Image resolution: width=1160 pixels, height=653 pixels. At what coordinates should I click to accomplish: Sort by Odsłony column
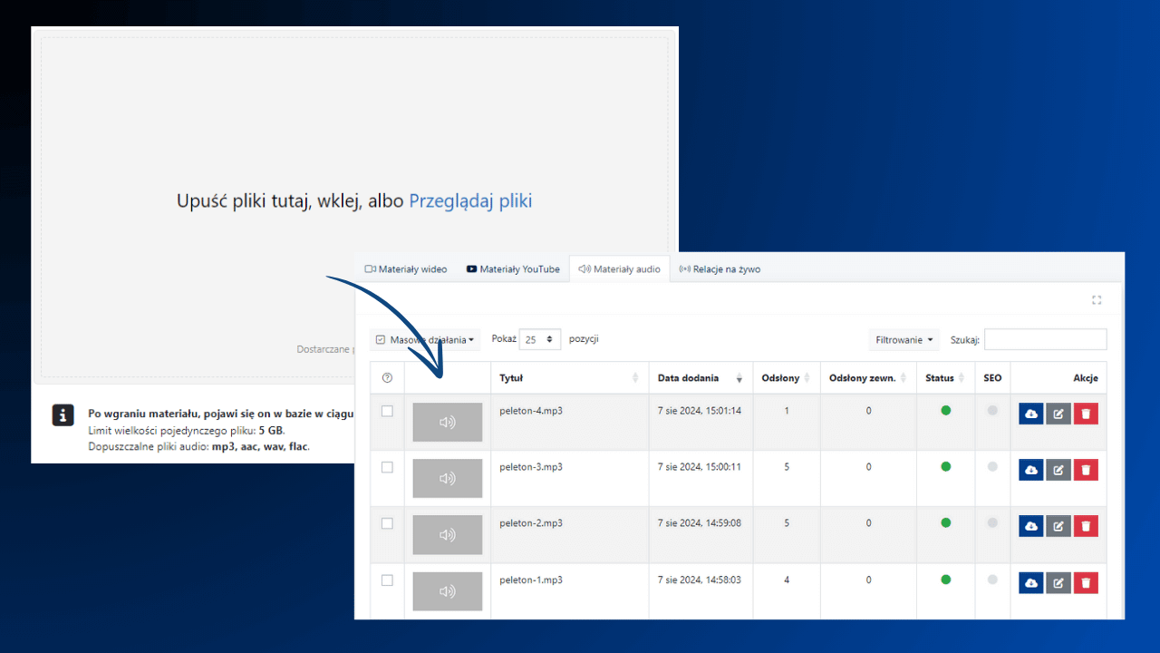[x=786, y=378]
